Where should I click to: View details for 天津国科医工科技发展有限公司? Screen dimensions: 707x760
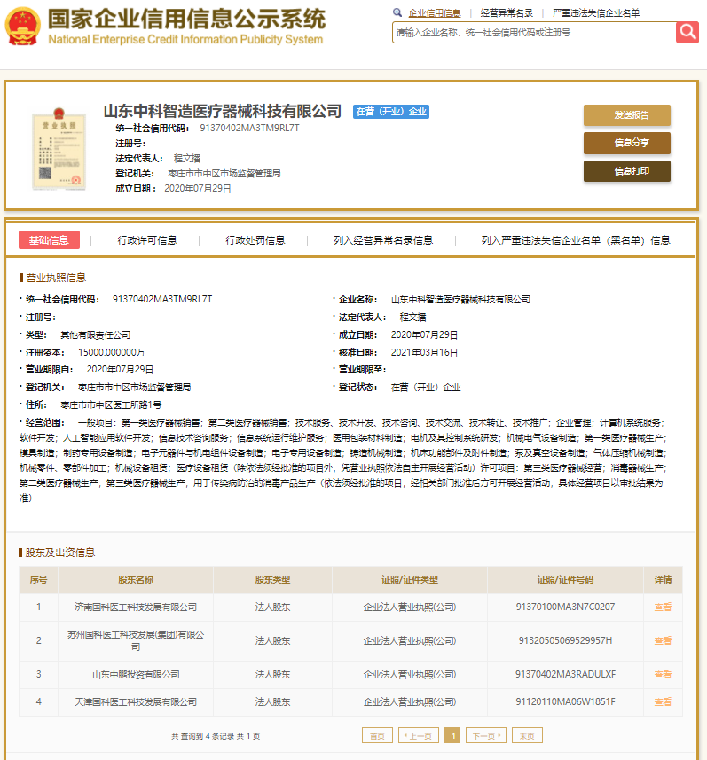[663, 701]
